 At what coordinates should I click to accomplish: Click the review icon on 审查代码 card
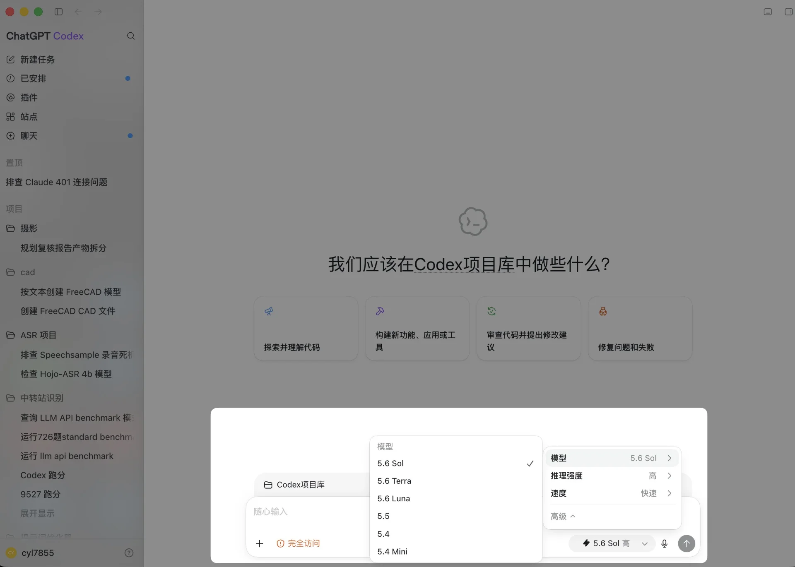(x=491, y=311)
